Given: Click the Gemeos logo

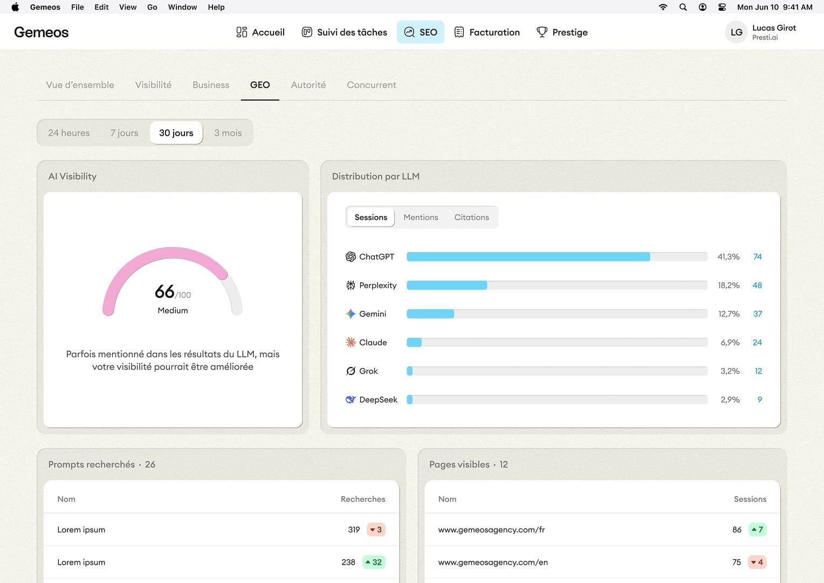Looking at the screenshot, I should pyautogui.click(x=42, y=32).
